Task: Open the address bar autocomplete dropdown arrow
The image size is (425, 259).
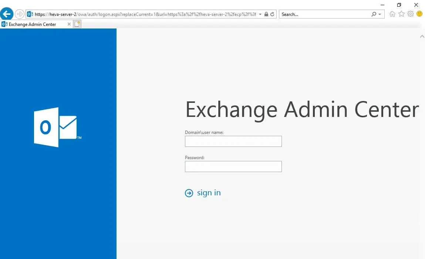Action: tap(260, 14)
